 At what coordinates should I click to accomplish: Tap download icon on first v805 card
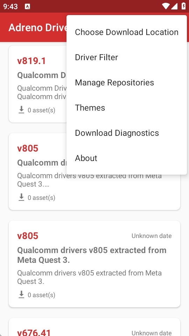tap(21, 197)
